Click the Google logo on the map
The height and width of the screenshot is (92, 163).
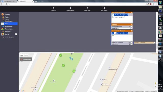coord(22,91)
